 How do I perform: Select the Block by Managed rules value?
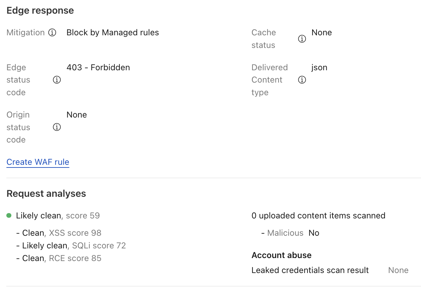click(x=112, y=33)
